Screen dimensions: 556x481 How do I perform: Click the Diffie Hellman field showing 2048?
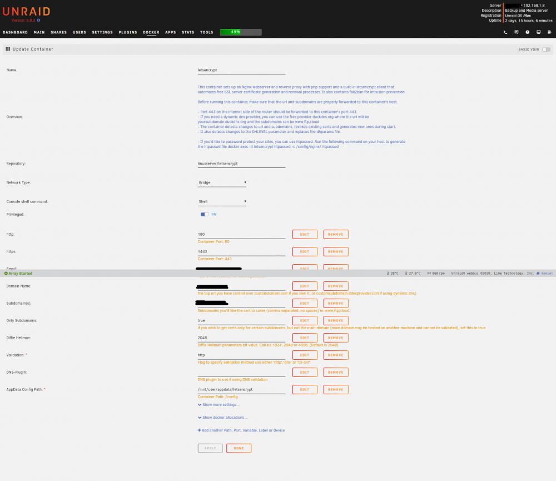241,338
